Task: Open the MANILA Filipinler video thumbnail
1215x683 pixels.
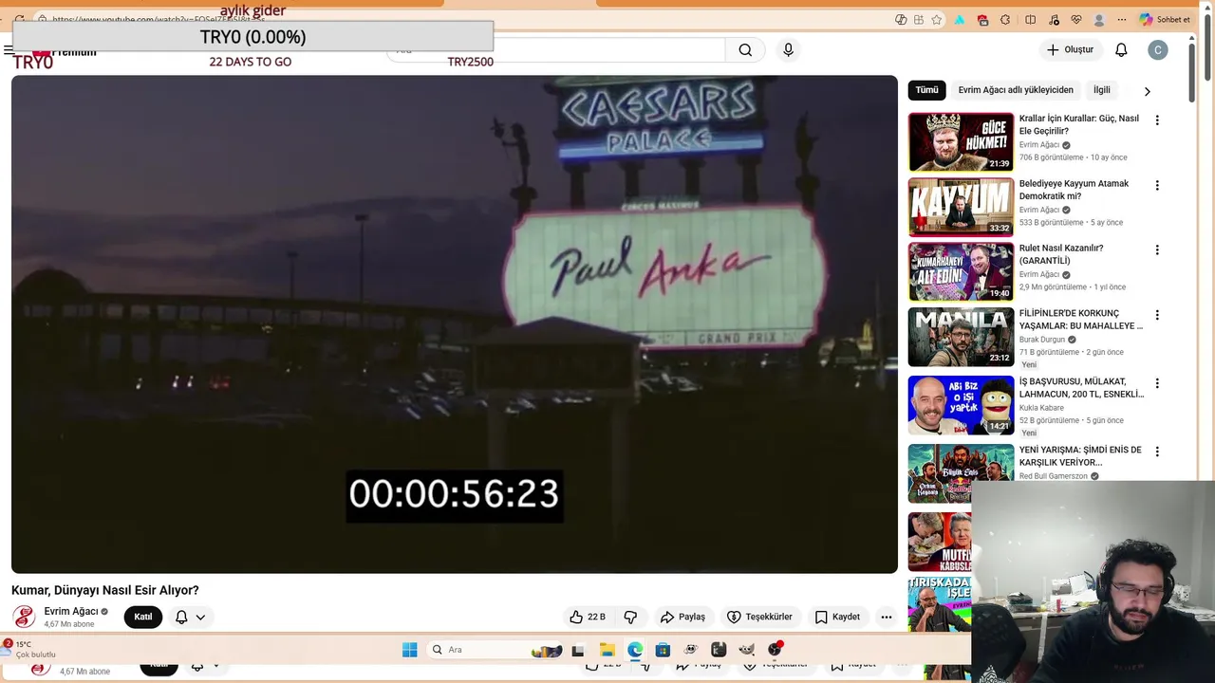Action: click(x=961, y=337)
